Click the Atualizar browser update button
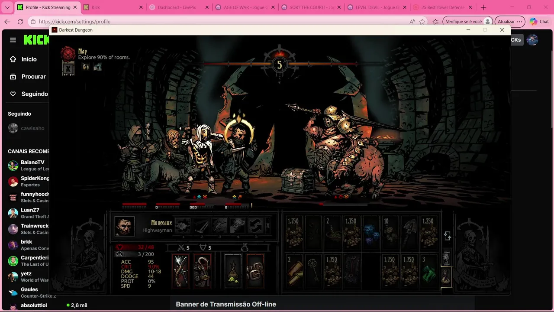Screen dimensions: 554x312 (510, 22)
